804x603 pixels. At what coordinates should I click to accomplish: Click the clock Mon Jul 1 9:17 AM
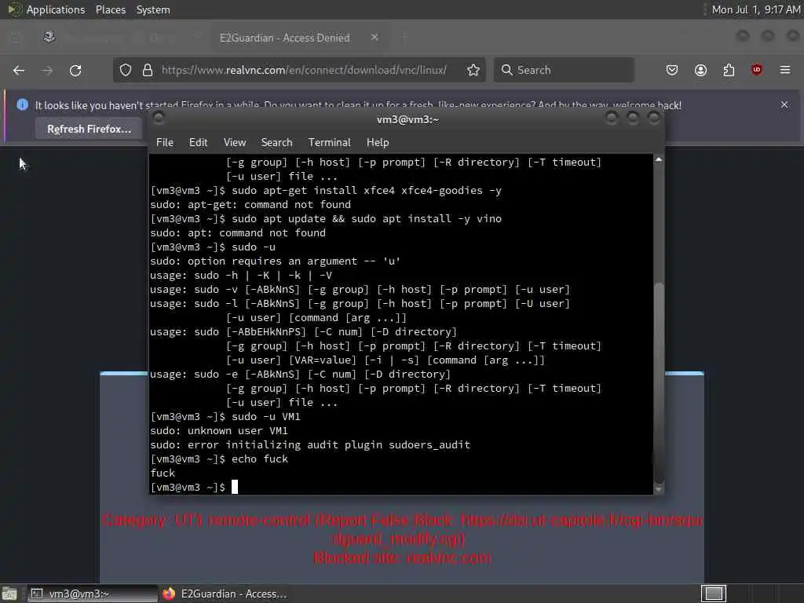(x=756, y=9)
